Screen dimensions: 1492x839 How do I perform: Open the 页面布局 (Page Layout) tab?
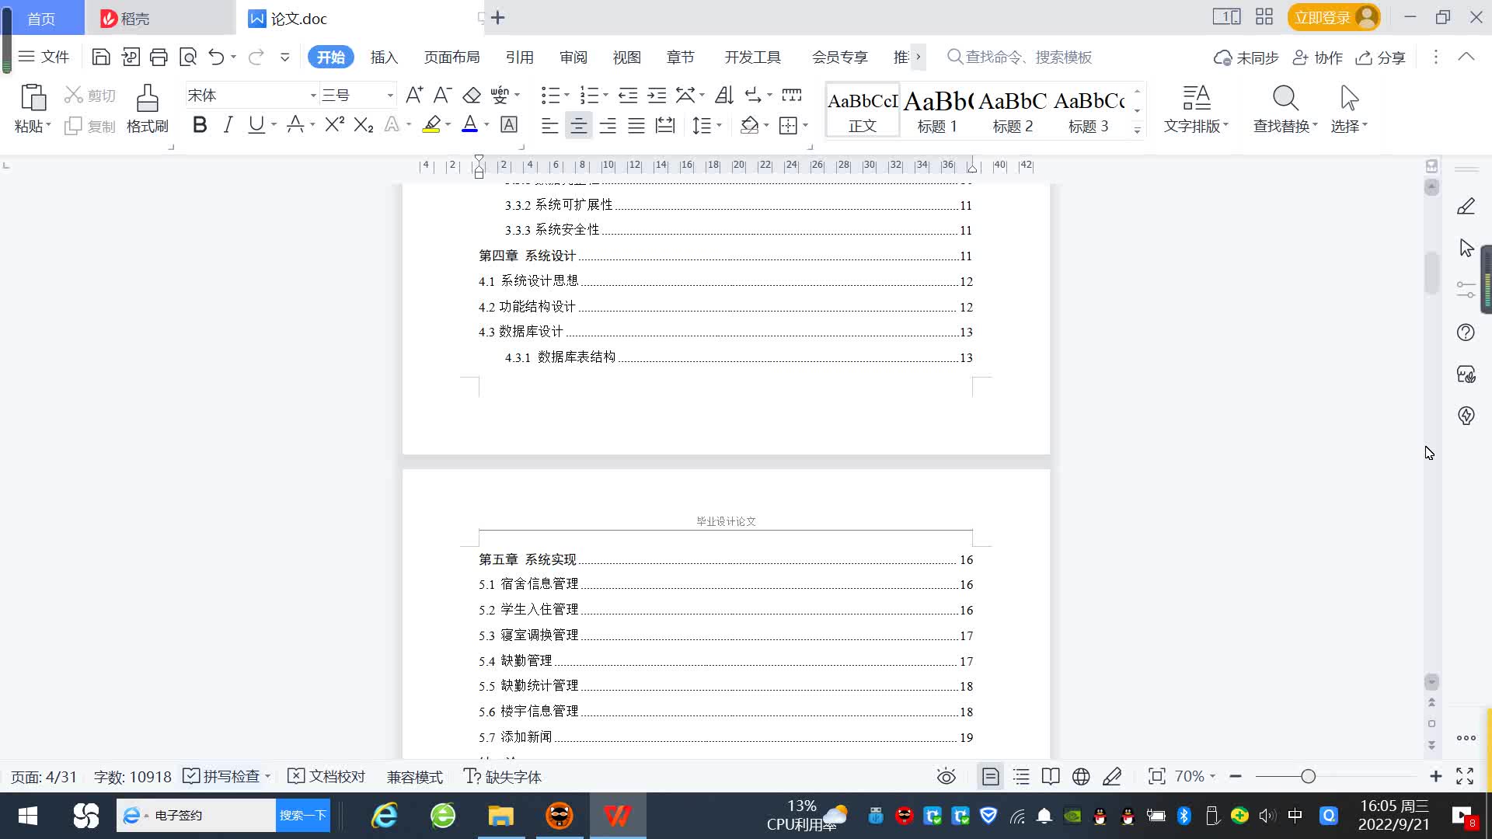tap(451, 57)
